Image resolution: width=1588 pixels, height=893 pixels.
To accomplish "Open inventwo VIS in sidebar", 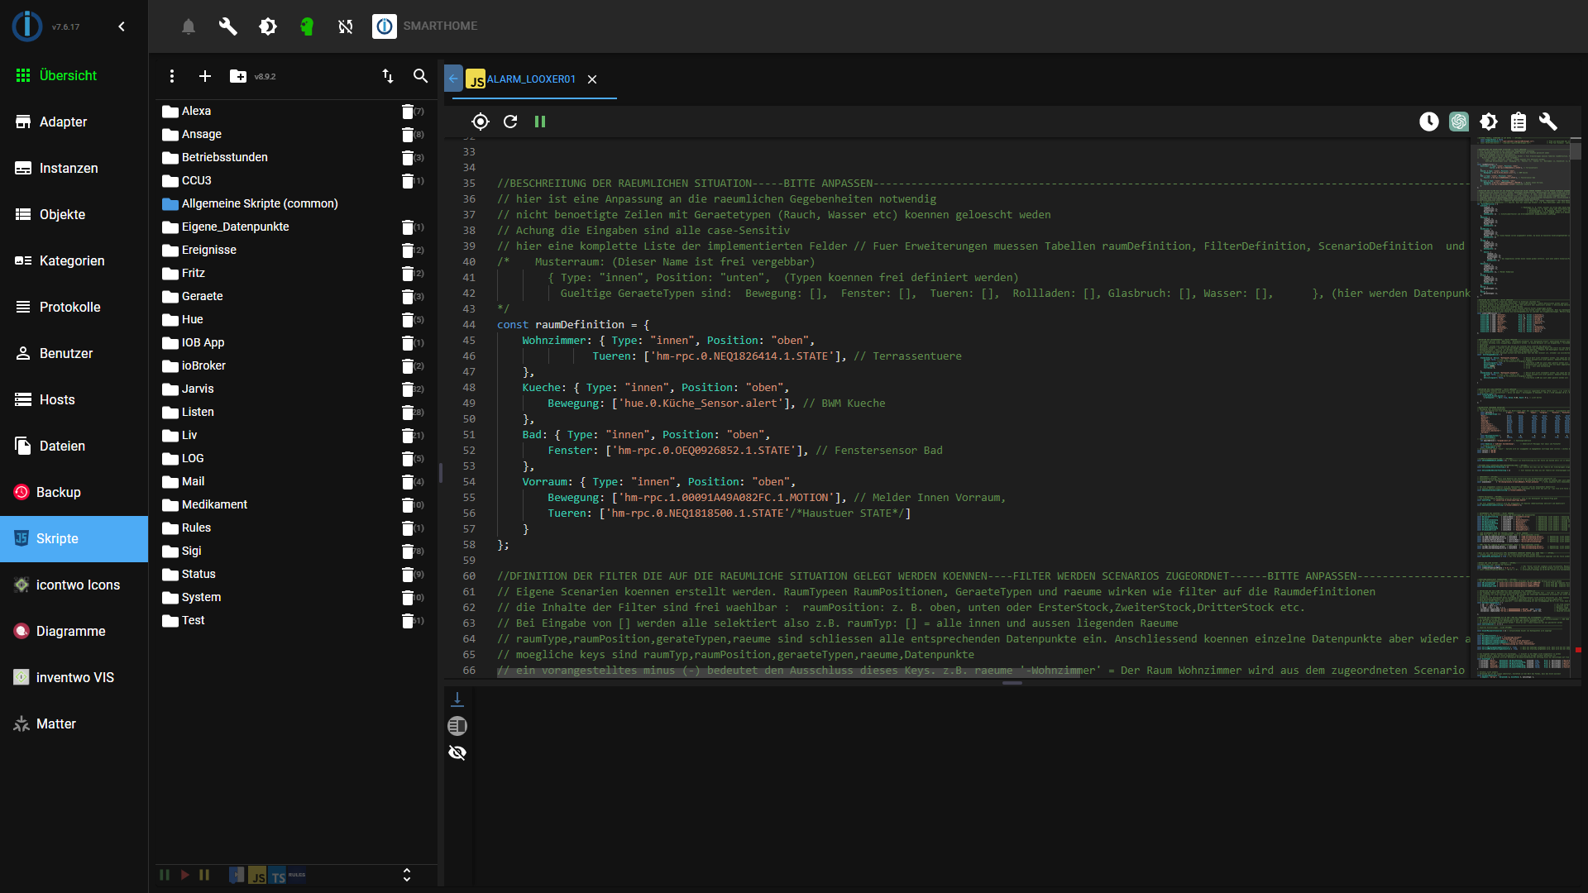I will [74, 677].
